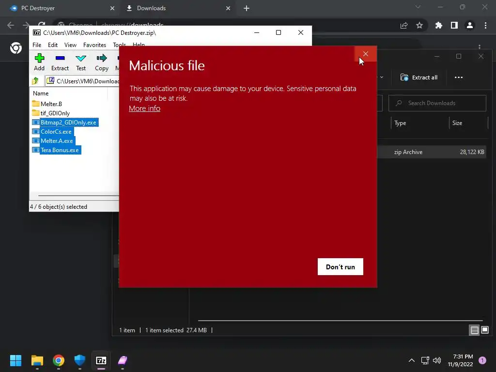The height and width of the screenshot is (372, 496).
Task: Open the Edit menu in 7-Zip
Action: pos(52,45)
